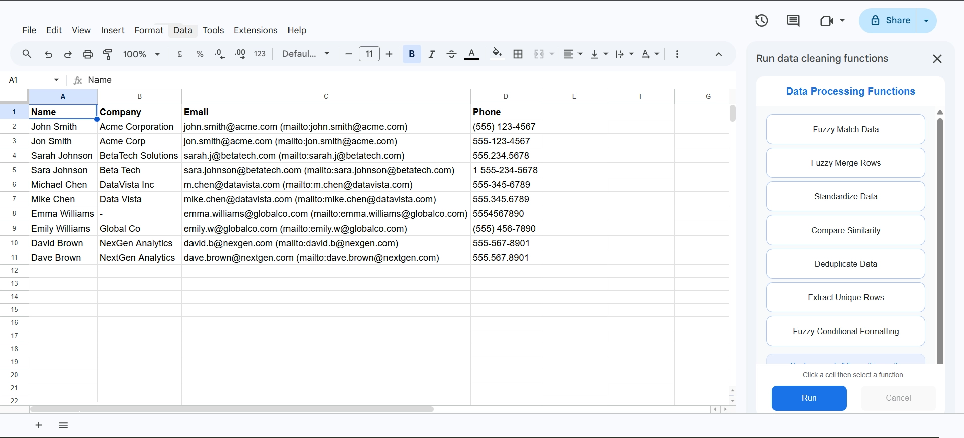Close the data cleaning sidebar
Viewport: 964px width, 438px height.
[x=937, y=59]
